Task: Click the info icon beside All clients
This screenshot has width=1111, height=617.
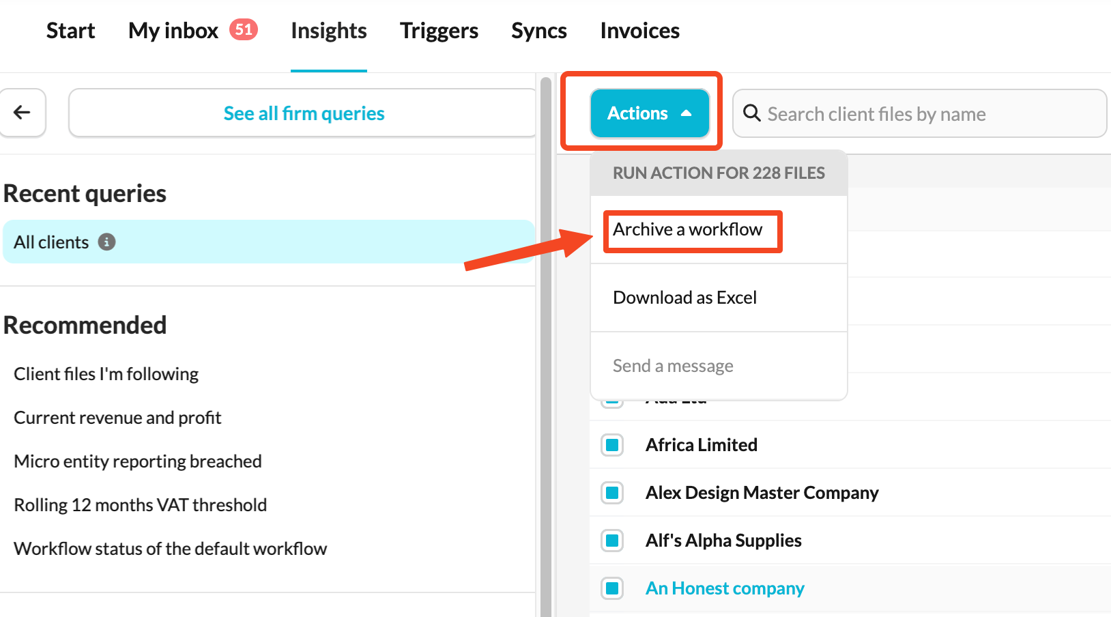Action: tap(106, 242)
